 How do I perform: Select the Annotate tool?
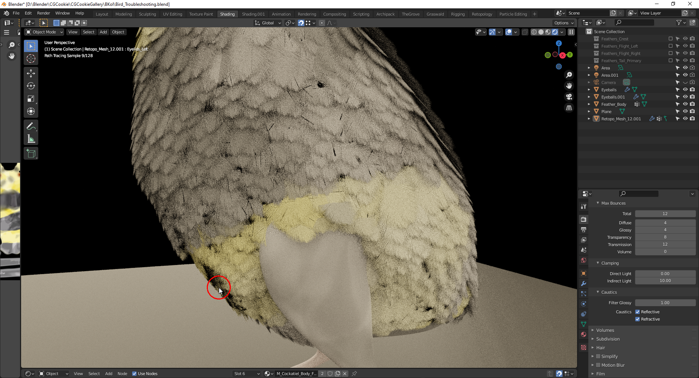(x=31, y=126)
